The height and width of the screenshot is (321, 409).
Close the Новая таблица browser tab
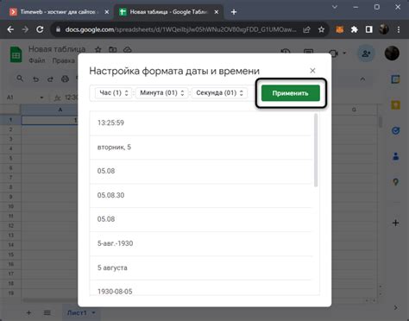coord(217,12)
